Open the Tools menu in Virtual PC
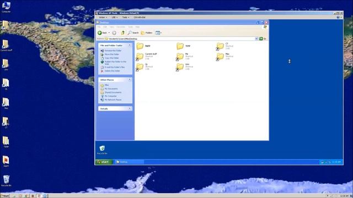The height and width of the screenshot is (198, 353). 125,17
